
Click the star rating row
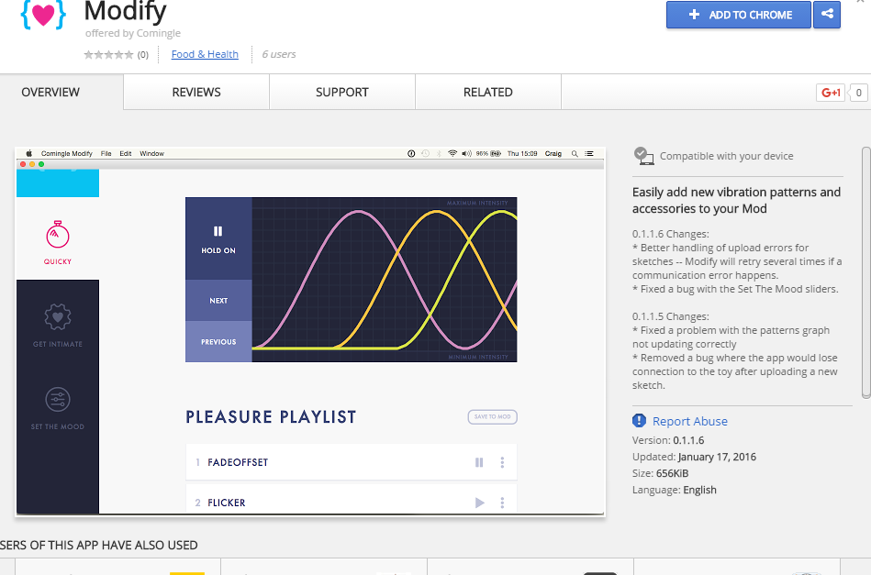pyautogui.click(x=108, y=54)
